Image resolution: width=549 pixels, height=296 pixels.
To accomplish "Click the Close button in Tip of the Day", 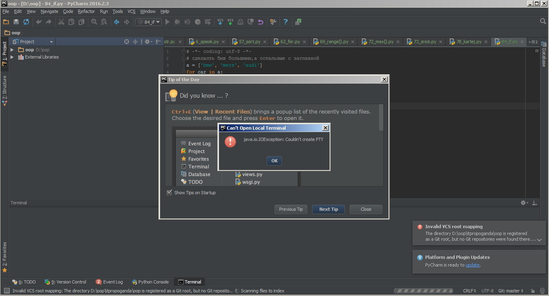I will click(x=366, y=209).
